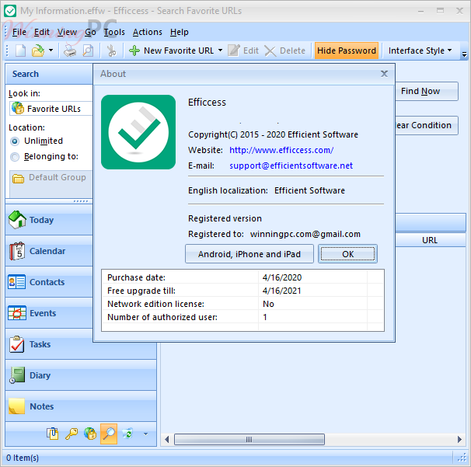Image resolution: width=471 pixels, height=467 pixels.
Task: Open the Go menu
Action: (90, 32)
